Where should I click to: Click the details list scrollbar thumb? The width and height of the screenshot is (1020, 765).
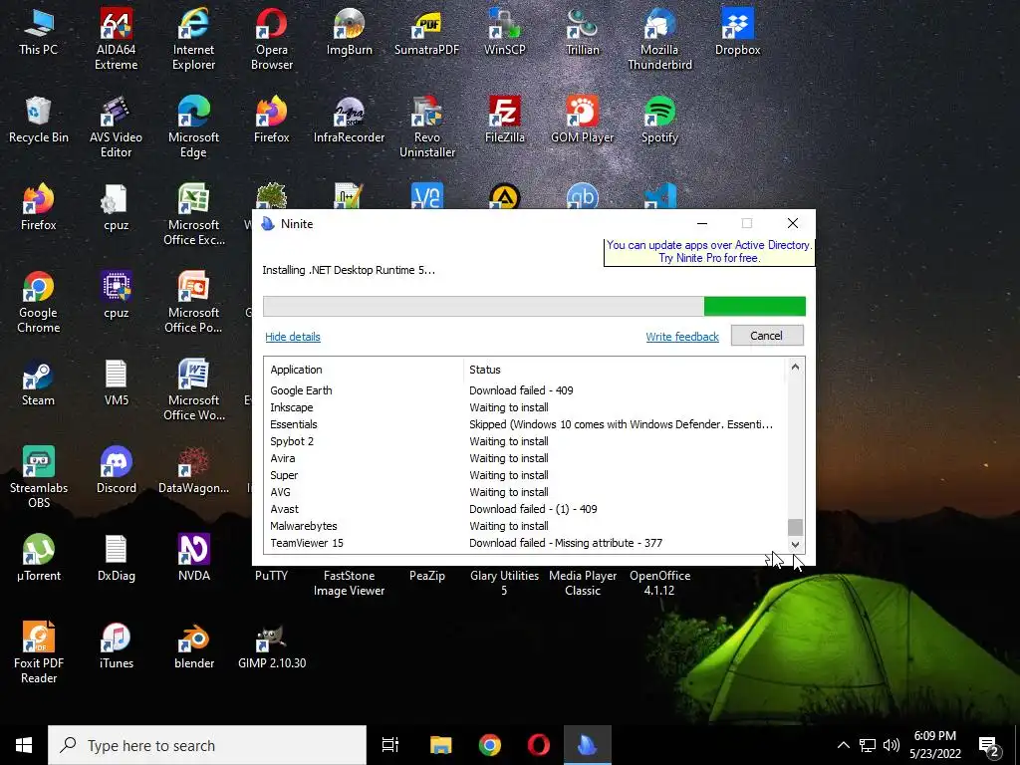tap(795, 527)
